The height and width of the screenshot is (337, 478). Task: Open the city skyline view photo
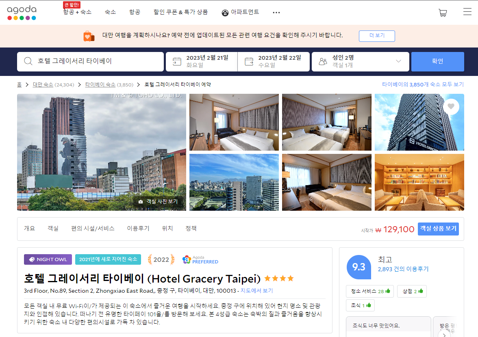point(234,182)
